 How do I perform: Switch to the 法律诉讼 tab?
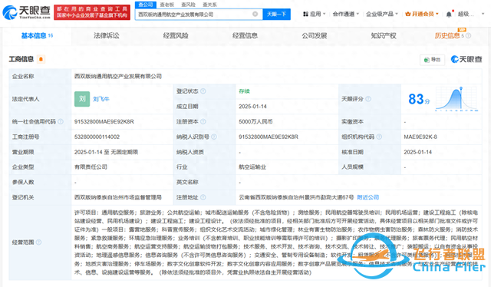(x=107, y=36)
